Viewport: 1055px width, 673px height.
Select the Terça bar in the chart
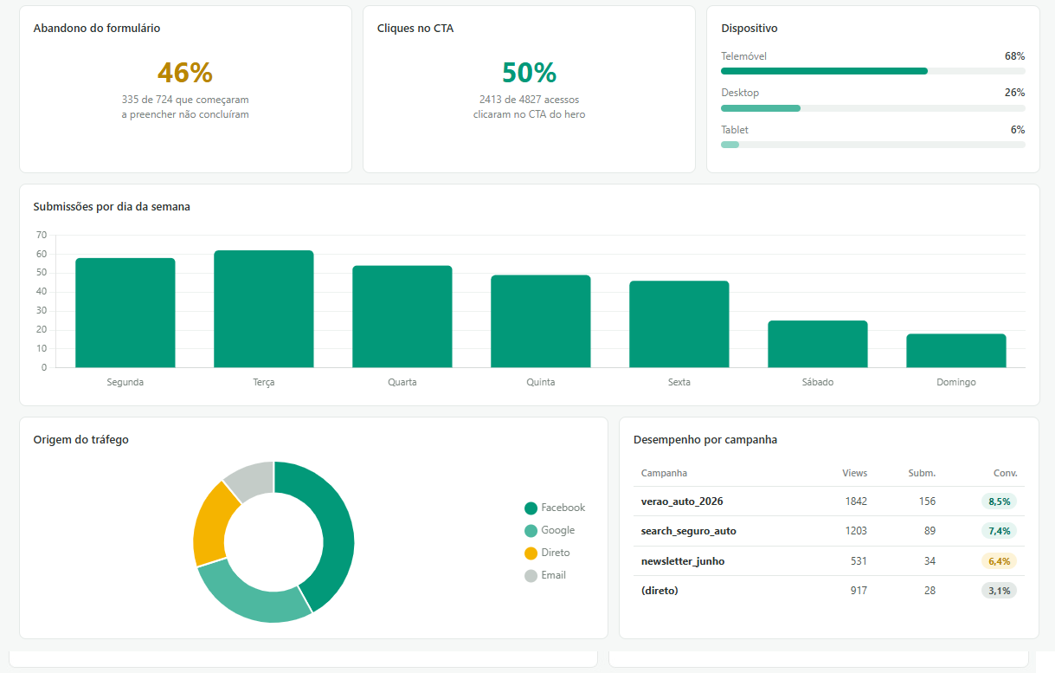coord(264,309)
